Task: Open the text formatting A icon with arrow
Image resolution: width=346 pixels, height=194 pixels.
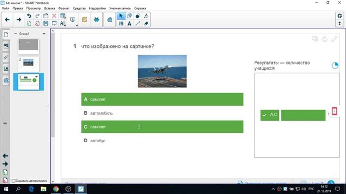Action: pos(63,23)
